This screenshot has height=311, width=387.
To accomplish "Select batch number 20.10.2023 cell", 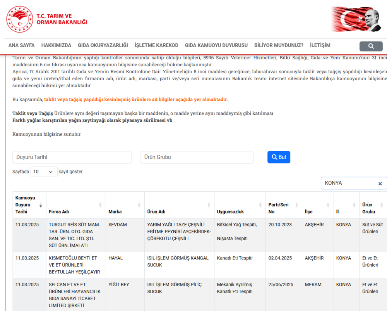I will 284,235.
